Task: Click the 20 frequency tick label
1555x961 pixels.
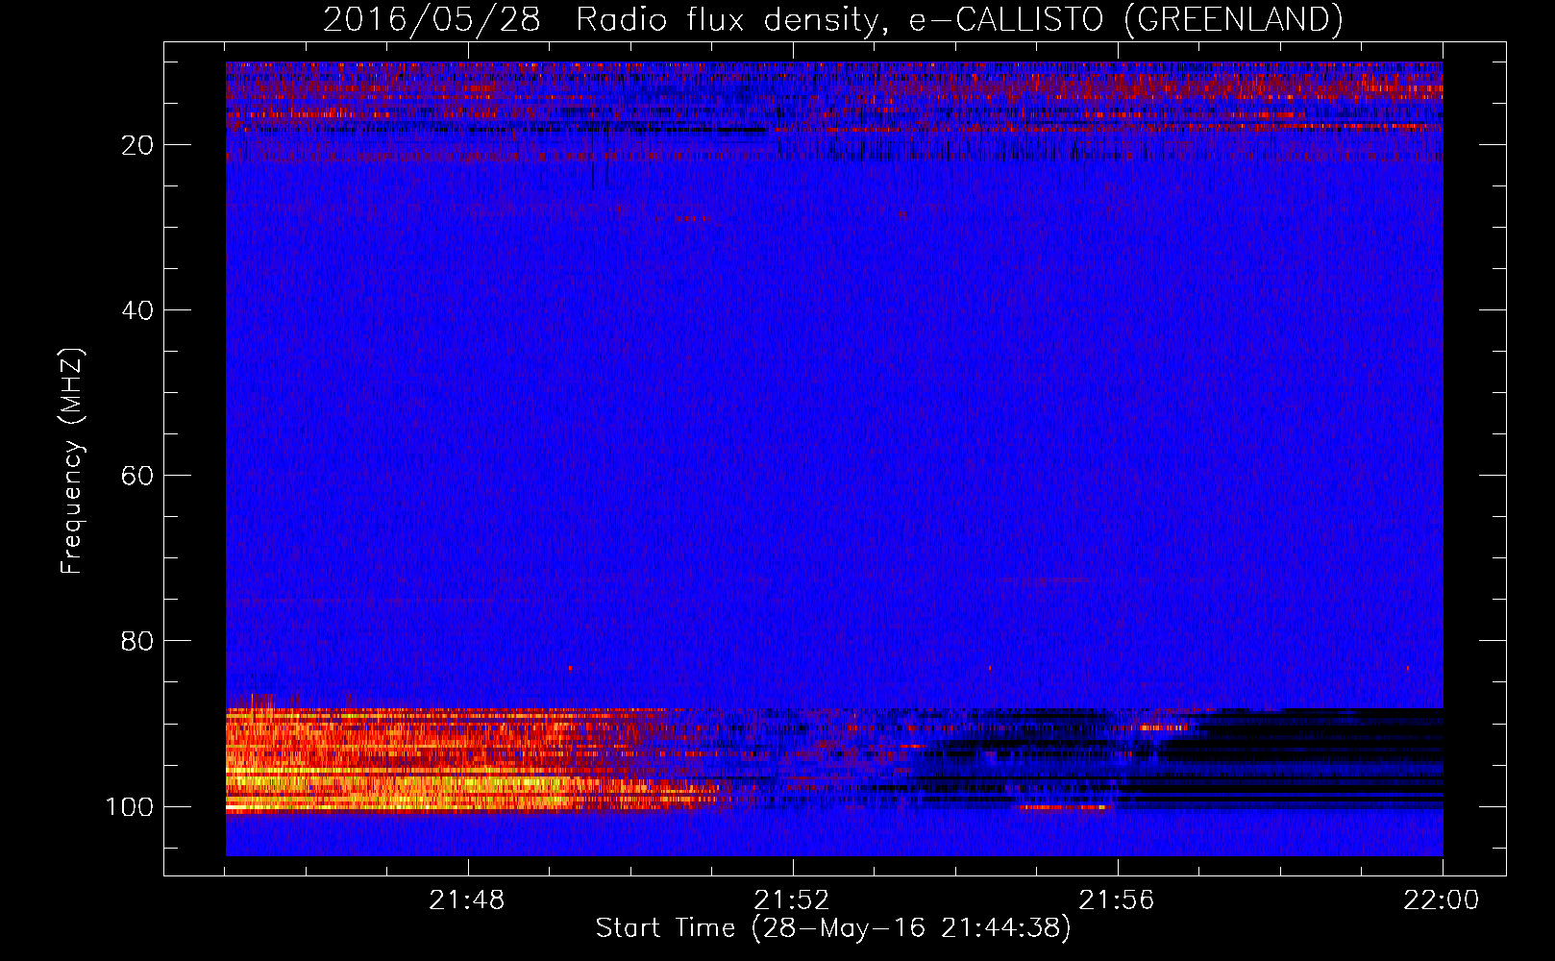Action: 137,145
